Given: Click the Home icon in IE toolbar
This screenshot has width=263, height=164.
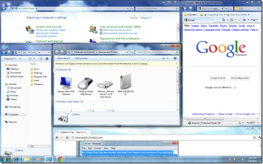Looking at the screenshot, I should click(223, 20).
